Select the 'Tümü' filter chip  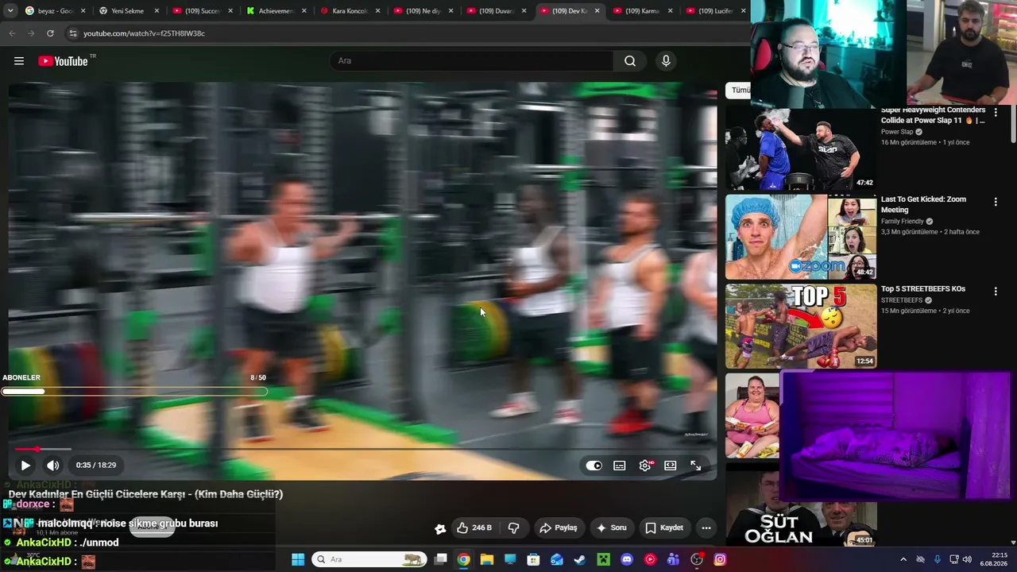[739, 91]
